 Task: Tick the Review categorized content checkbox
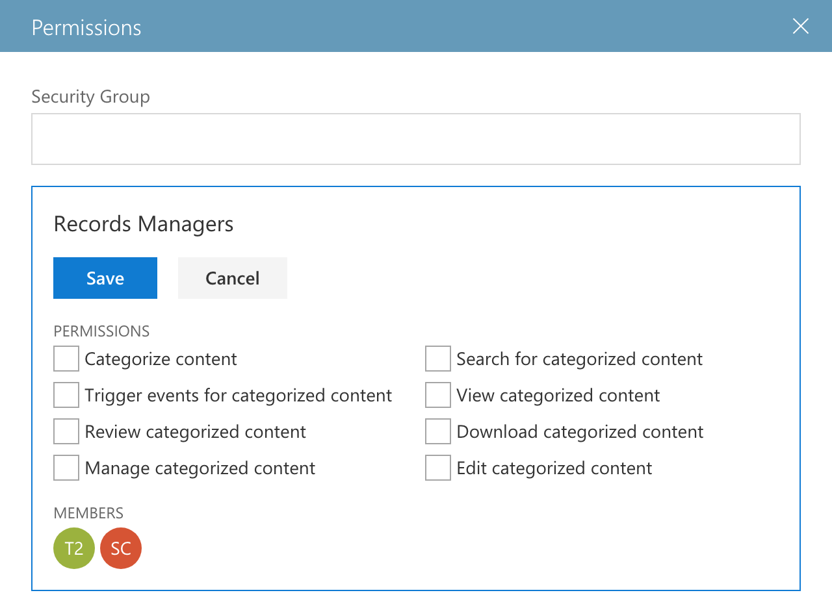coord(66,431)
